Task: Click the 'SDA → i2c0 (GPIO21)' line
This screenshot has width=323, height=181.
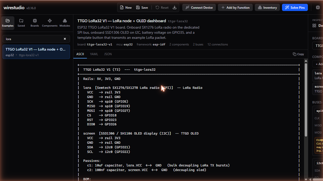Action: [x=108, y=147]
